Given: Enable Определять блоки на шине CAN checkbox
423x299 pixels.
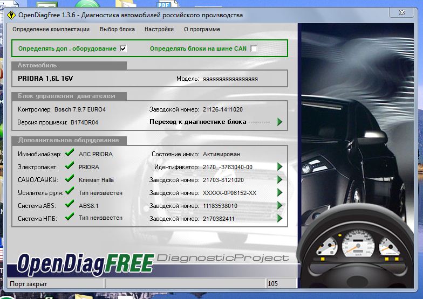Looking at the screenshot, I should 254,48.
